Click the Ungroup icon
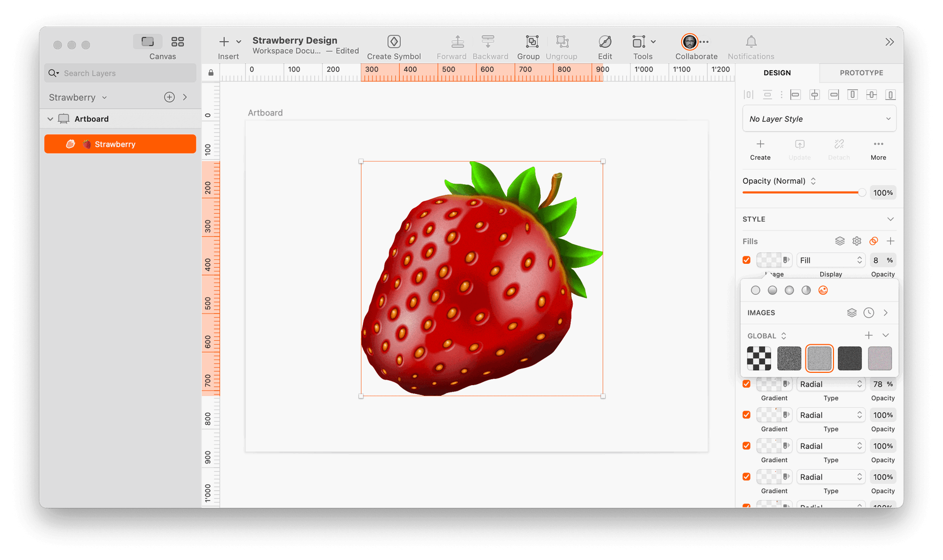Image resolution: width=943 pixels, height=560 pixels. pyautogui.click(x=562, y=42)
